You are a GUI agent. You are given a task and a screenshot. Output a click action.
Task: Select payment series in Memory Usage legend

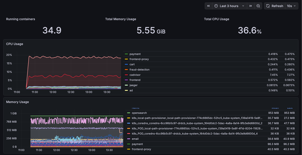(x=137, y=144)
